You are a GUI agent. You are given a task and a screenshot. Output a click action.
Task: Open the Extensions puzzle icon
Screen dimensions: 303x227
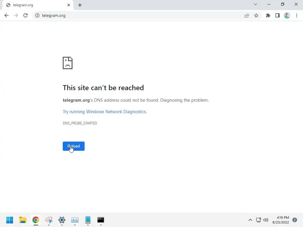268,15
